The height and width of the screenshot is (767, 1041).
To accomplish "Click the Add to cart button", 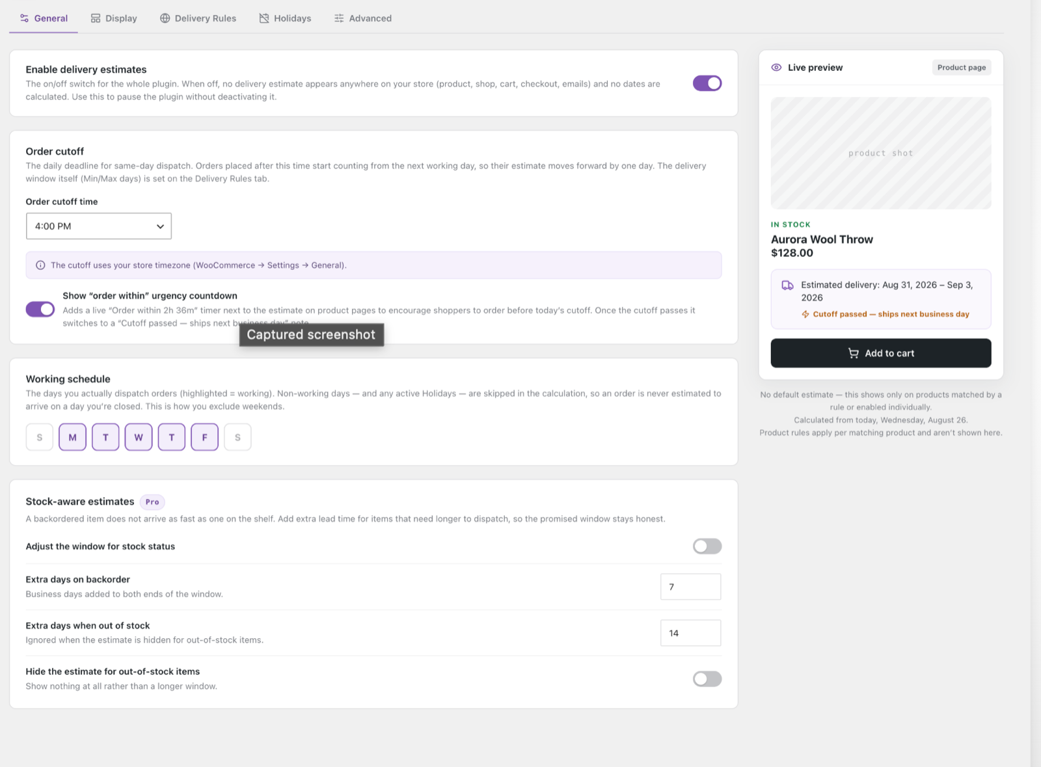I will coord(881,353).
